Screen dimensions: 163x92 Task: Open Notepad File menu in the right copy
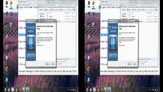tap(101, 5)
